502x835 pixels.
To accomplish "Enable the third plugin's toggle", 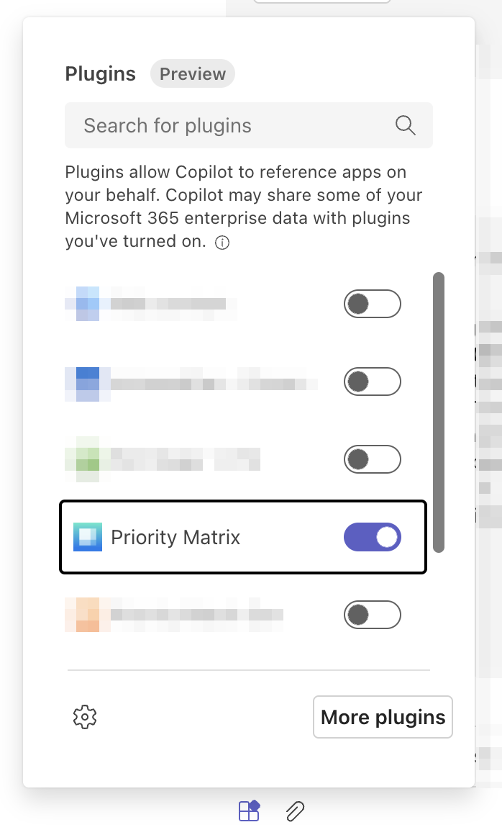I will 373,459.
